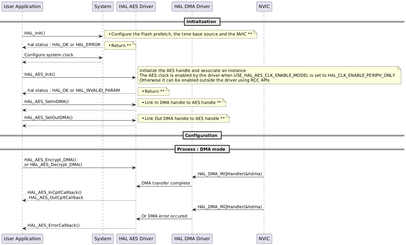Click the HAL_Init() message arrow
The height and width of the screenshot is (245, 406).
(x=63, y=36)
